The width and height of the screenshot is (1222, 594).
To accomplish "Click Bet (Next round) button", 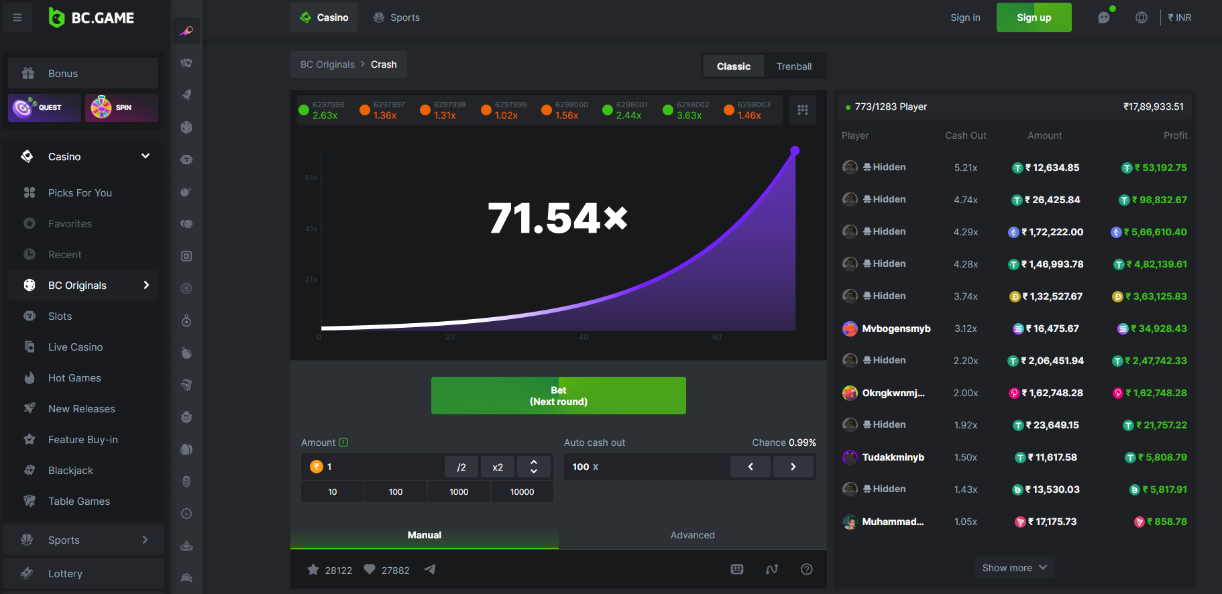I will [559, 396].
